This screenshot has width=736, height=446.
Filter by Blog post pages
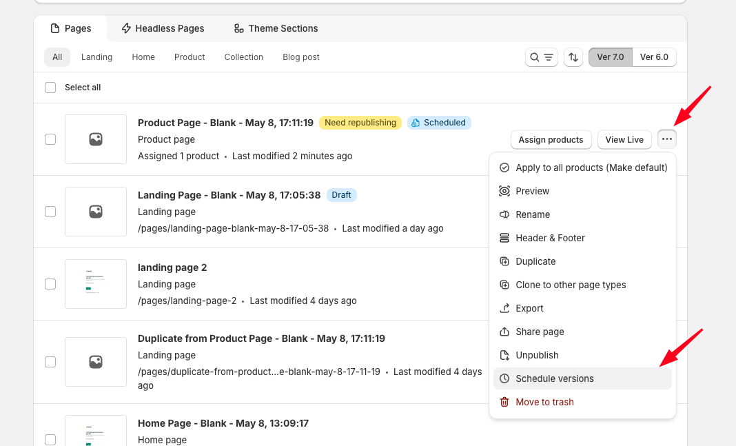point(301,57)
